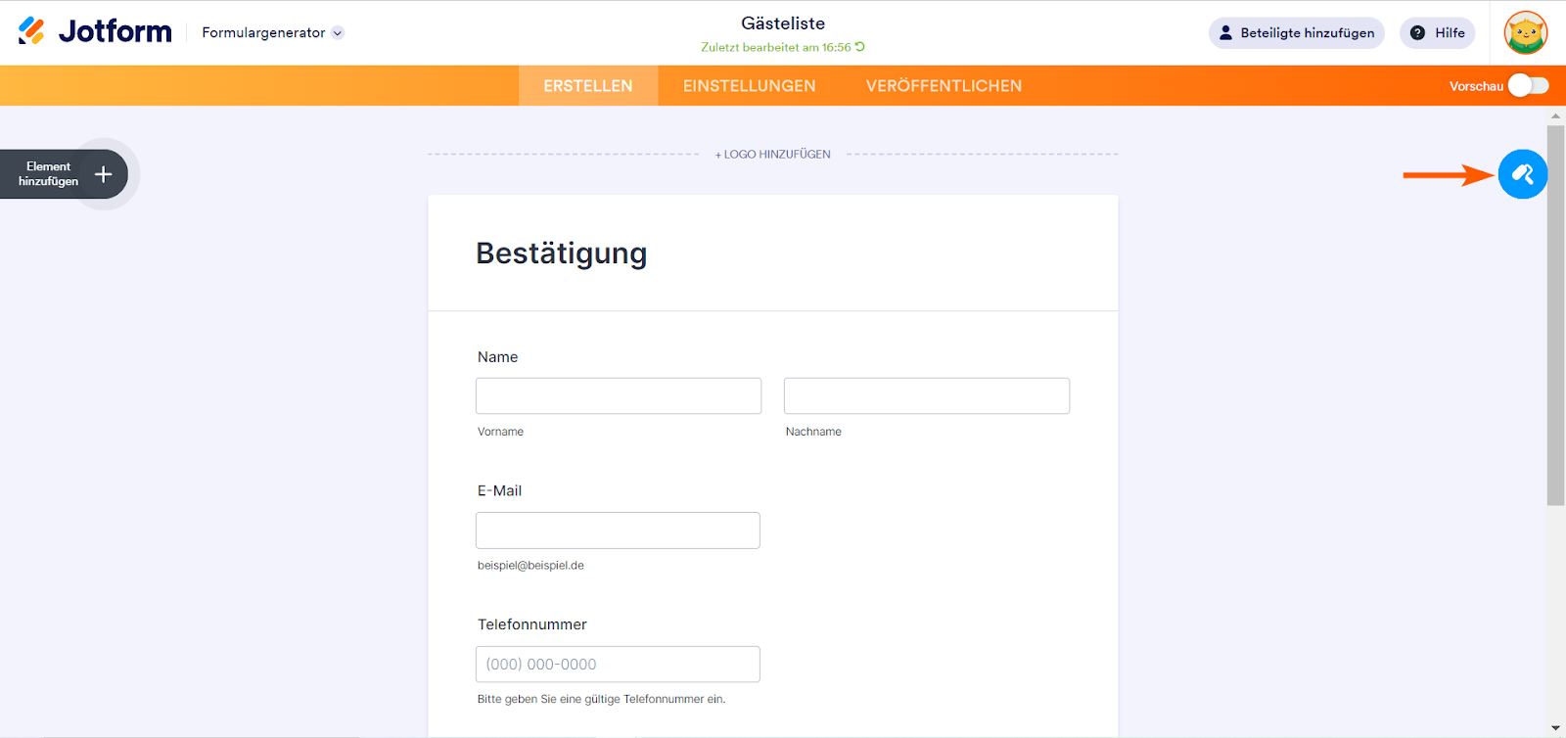Click the Bestätigung form heading
The height and width of the screenshot is (738, 1566).
[561, 254]
